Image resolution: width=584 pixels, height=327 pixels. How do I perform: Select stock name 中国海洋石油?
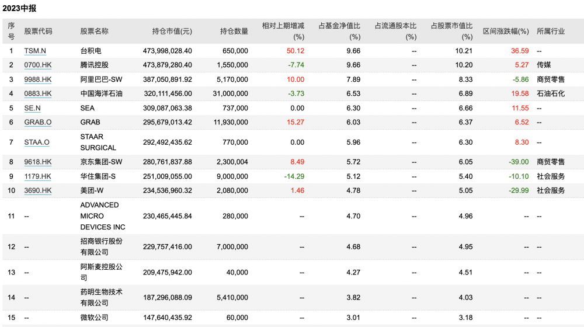[101, 93]
